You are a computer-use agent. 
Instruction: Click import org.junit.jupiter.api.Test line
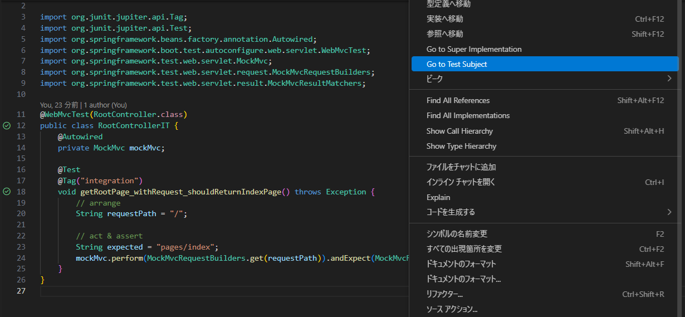tap(116, 28)
